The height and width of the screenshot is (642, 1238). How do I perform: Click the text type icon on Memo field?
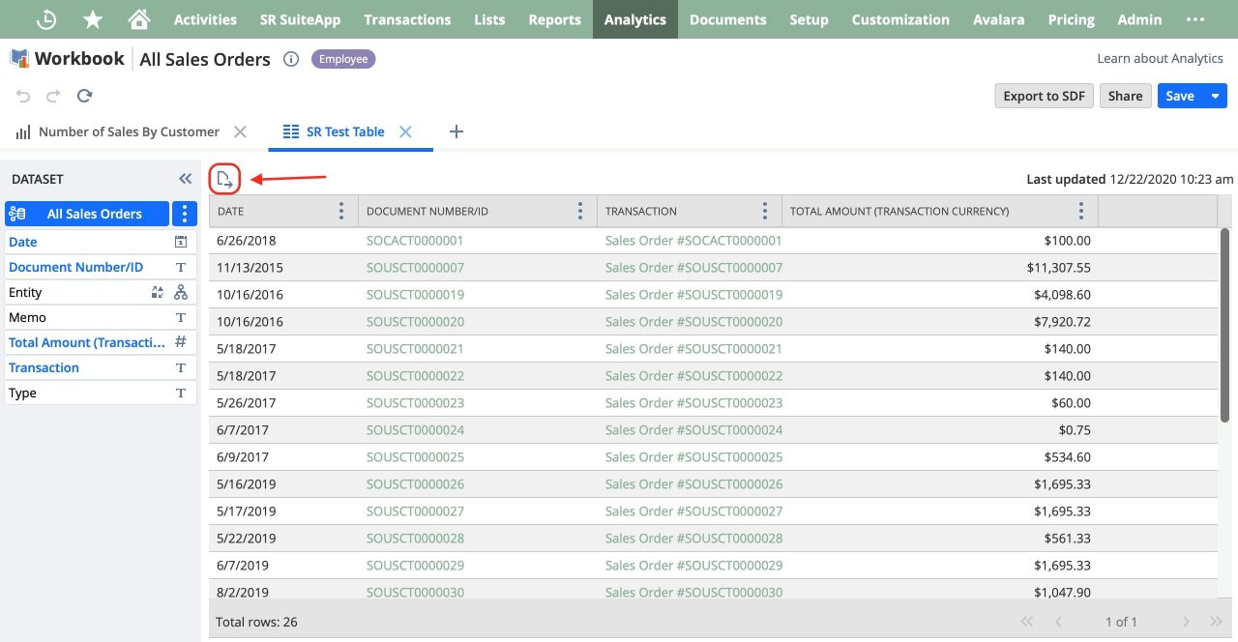[180, 317]
